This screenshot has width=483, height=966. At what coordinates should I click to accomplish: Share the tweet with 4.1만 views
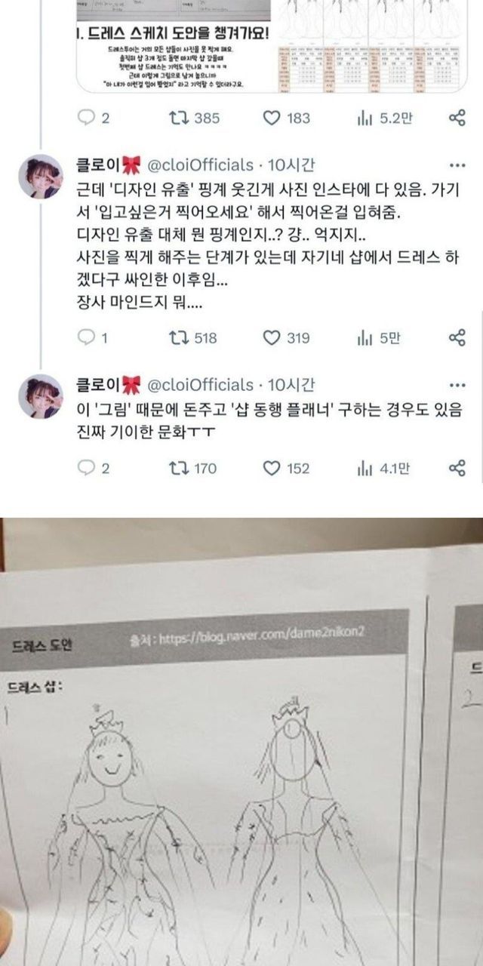[x=457, y=469]
